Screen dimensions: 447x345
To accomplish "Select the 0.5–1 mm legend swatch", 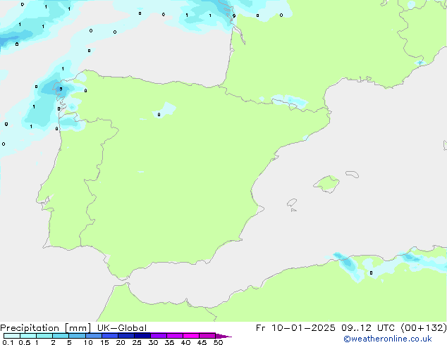I will pos(28,336).
